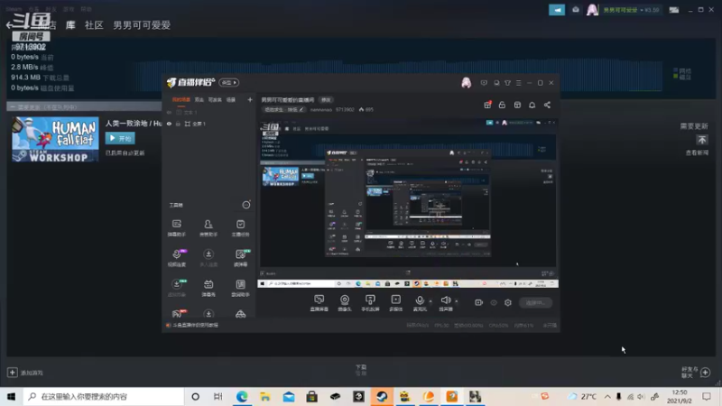Image resolution: width=722 pixels, height=406 pixels.
Task: Share the live room via share icon
Action: 547,105
